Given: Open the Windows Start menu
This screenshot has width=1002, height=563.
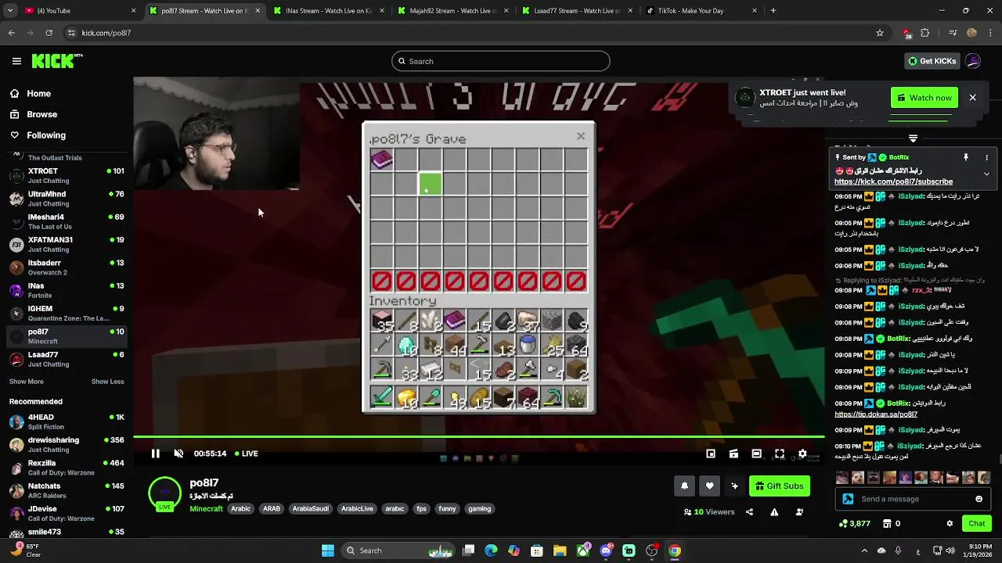Looking at the screenshot, I should 328,550.
